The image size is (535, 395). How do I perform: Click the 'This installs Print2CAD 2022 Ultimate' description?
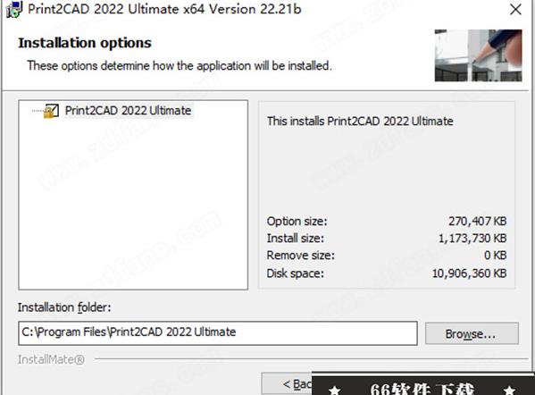[x=360, y=122]
